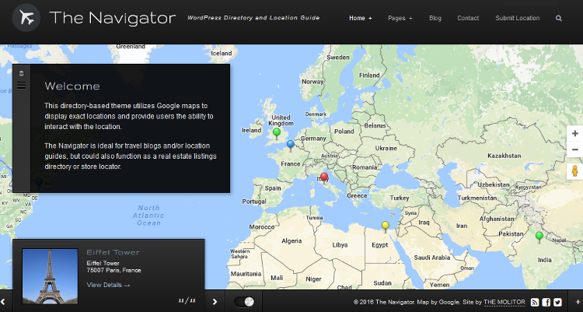
Task: Click the slide counter 11 / 11
Action: tap(187, 300)
